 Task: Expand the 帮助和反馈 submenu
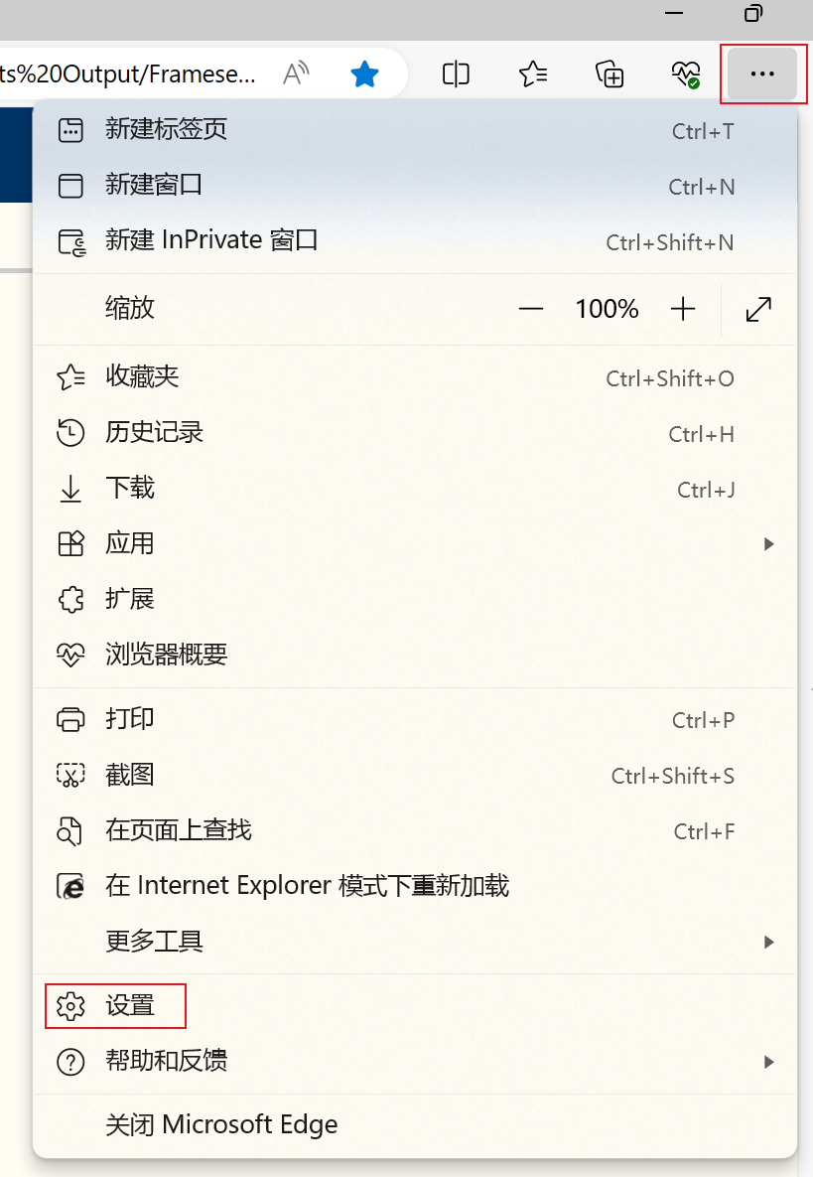point(768,1061)
